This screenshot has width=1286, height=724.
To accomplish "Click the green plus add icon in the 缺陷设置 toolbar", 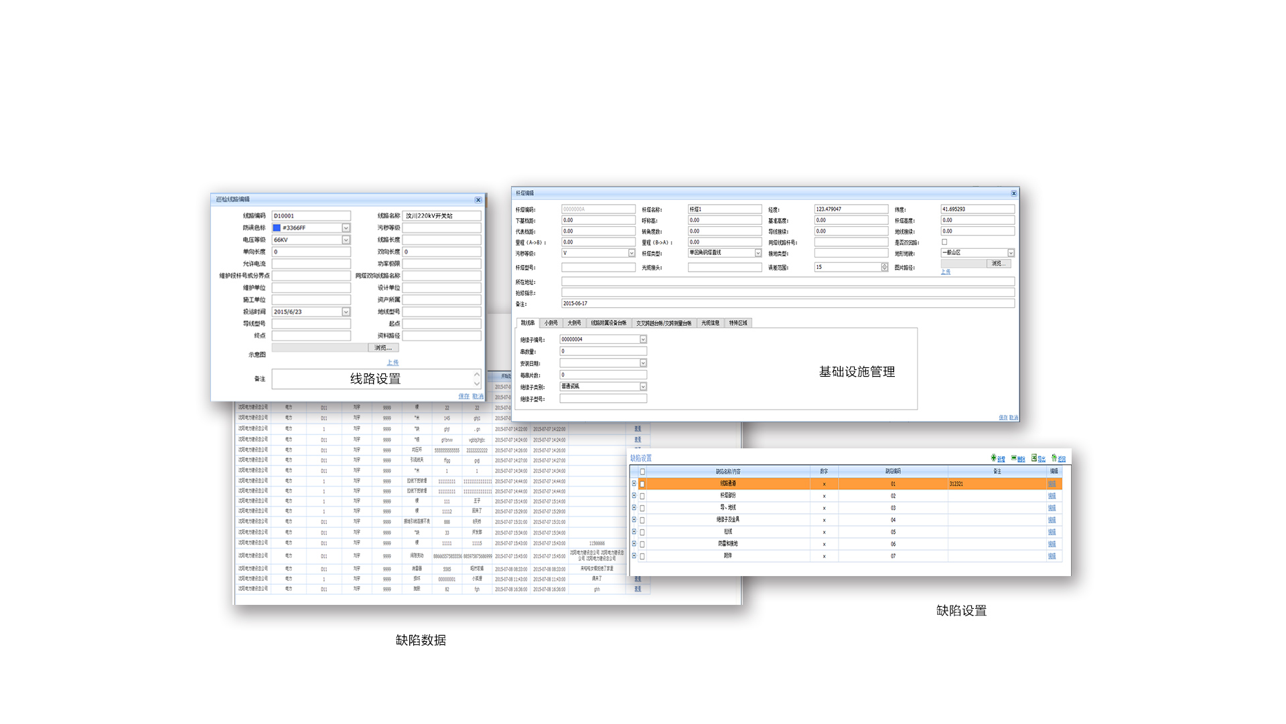I will [993, 458].
